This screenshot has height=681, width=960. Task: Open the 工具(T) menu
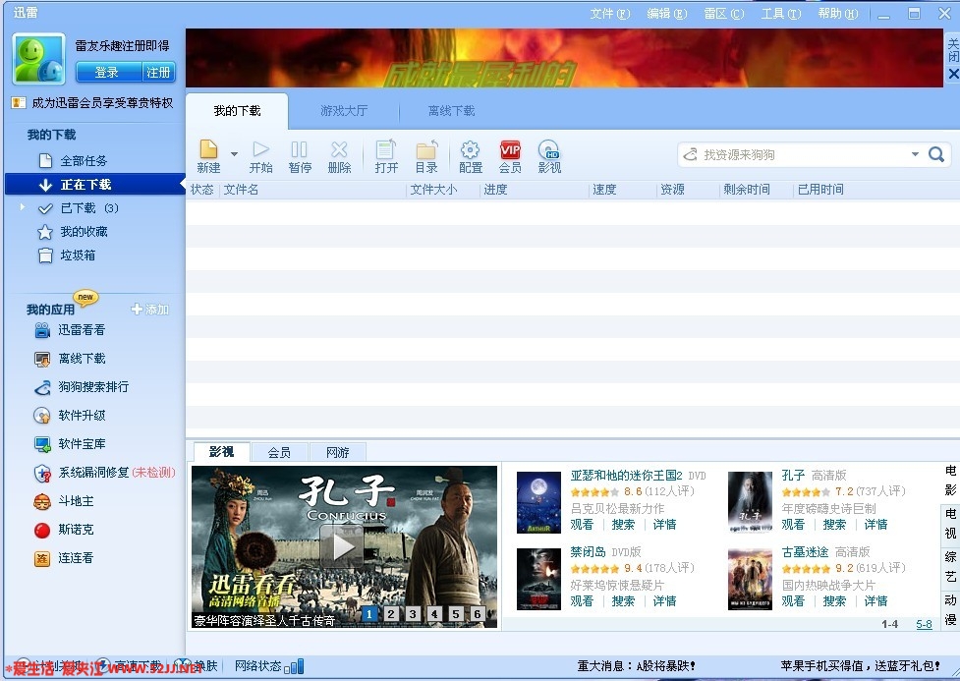(x=781, y=14)
